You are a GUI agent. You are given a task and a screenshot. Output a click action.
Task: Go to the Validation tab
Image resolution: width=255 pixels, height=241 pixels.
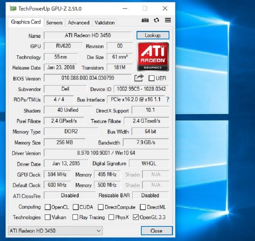tap(105, 23)
